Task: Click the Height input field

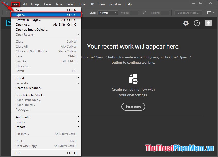Action: (x=165, y=13)
